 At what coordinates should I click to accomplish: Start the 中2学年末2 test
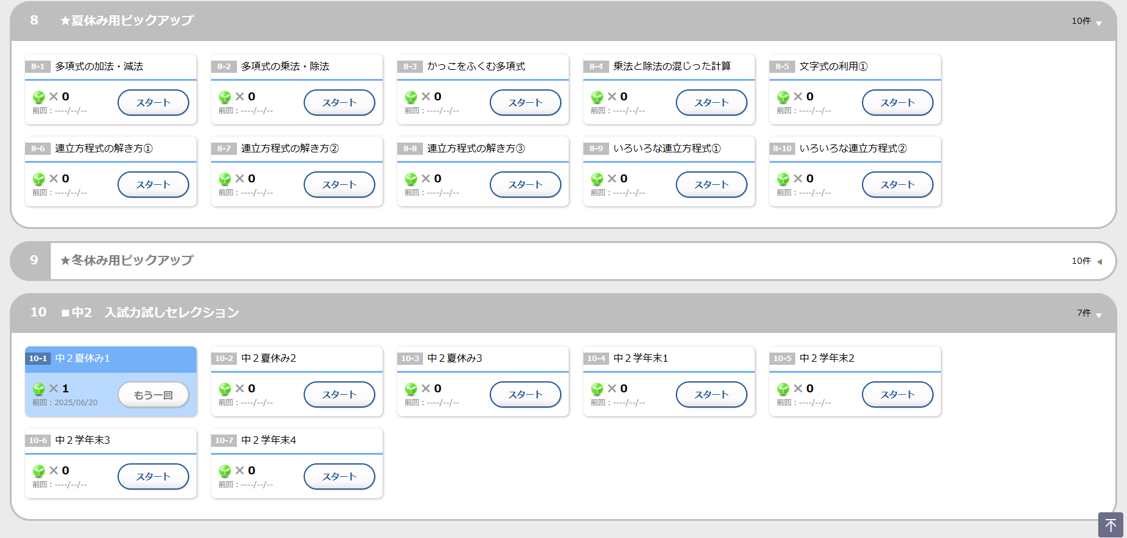coord(897,395)
